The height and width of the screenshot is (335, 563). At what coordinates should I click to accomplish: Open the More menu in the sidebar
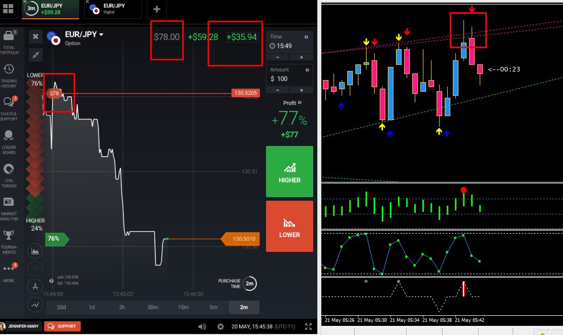[9, 273]
